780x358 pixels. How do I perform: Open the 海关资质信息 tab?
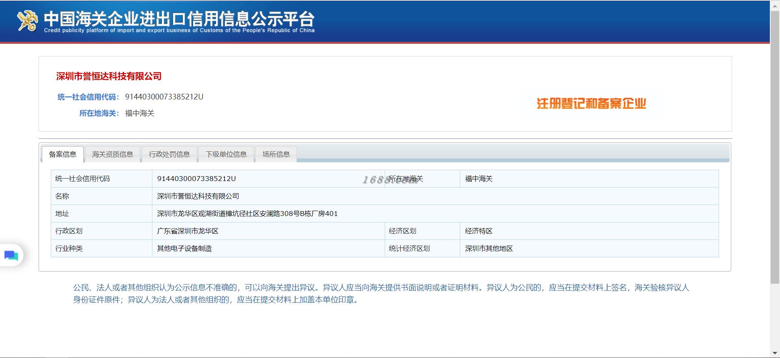[113, 154]
